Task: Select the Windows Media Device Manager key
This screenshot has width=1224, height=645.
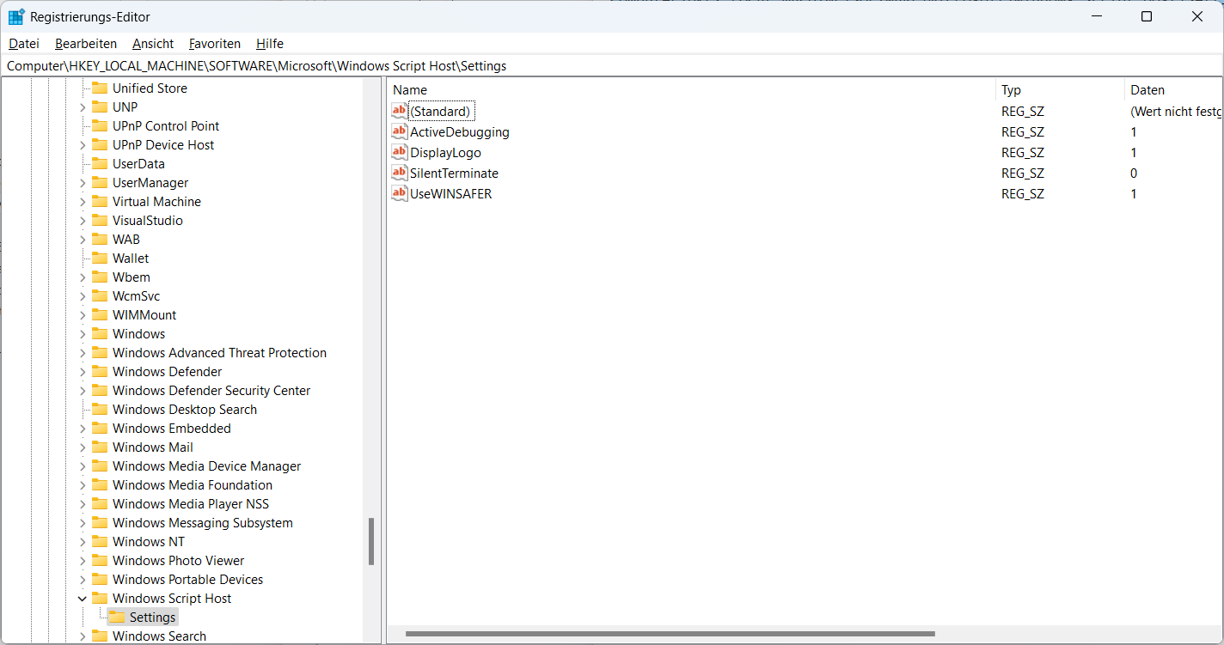Action: (207, 466)
